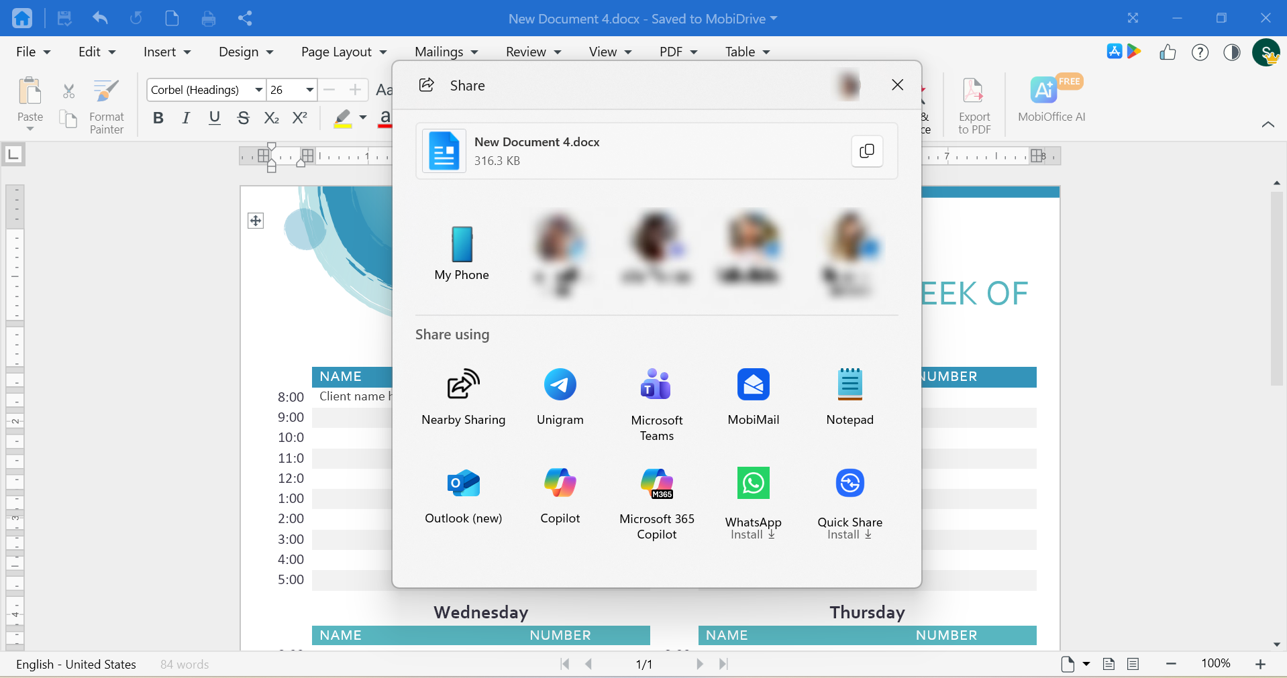Open the page view options dropdown in status bar
Screen dimensions: 1287x678
[1086, 664]
